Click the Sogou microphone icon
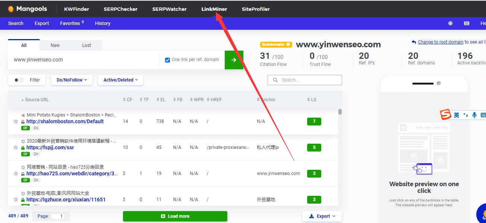The height and width of the screenshot is (223, 486). point(474,115)
